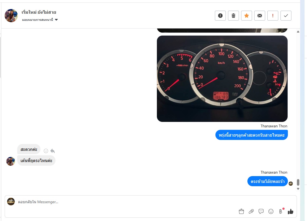Expand the assign conversation dropdown arrow
Image resolution: width=307 pixels, height=221 pixels.
56,20
